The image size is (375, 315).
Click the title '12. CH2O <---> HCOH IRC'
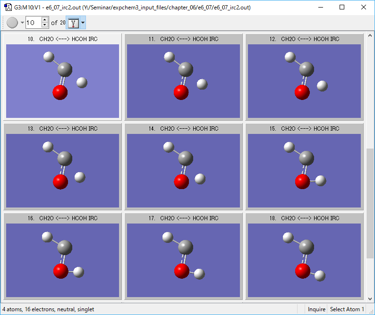click(304, 39)
